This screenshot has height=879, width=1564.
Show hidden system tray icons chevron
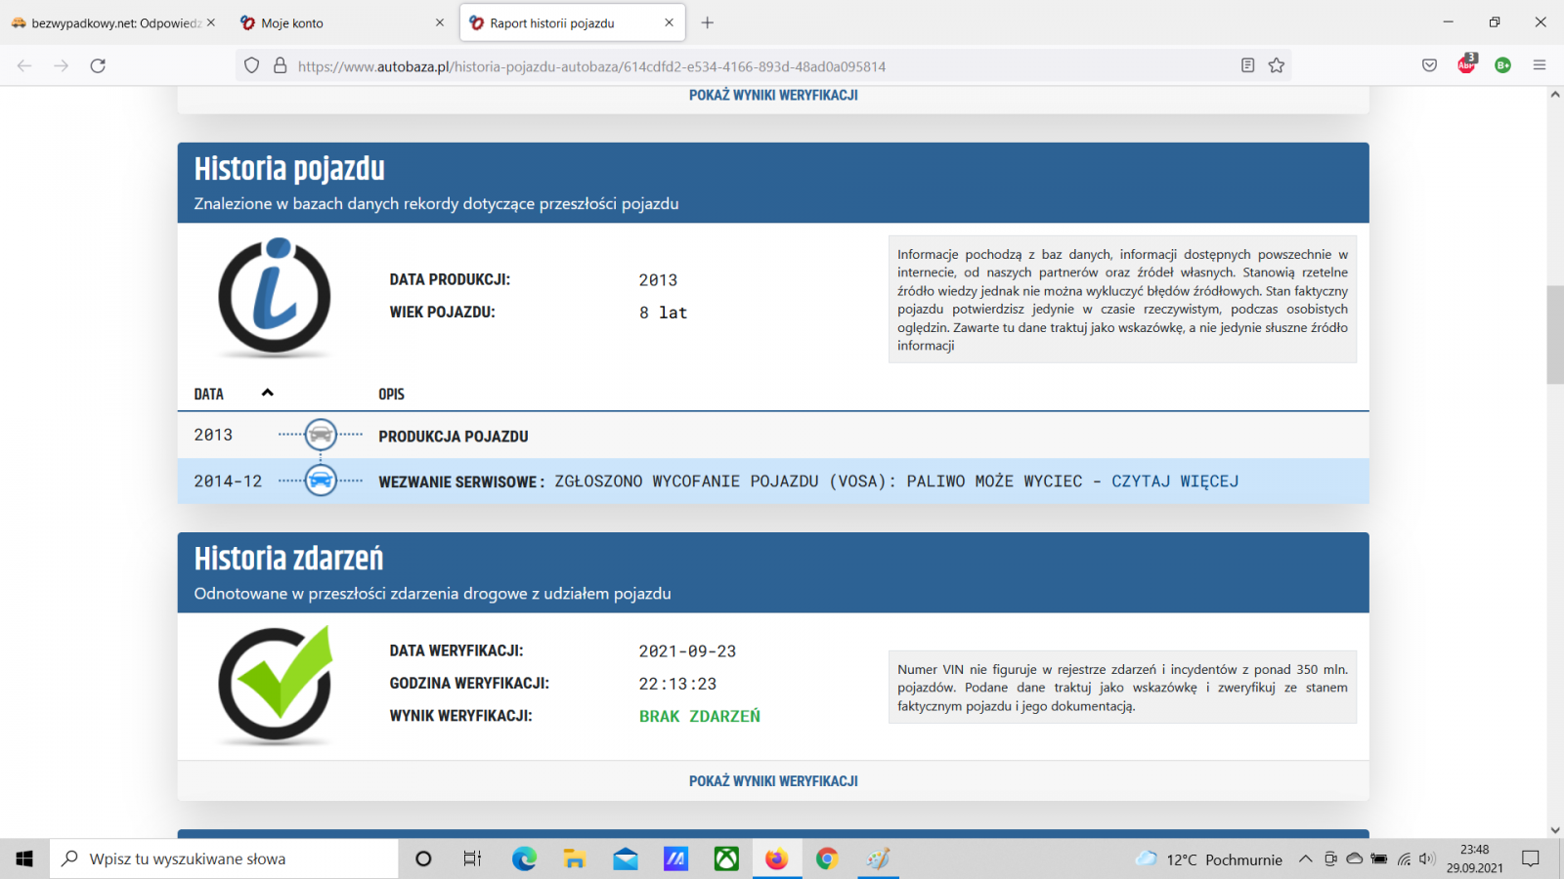(1305, 859)
